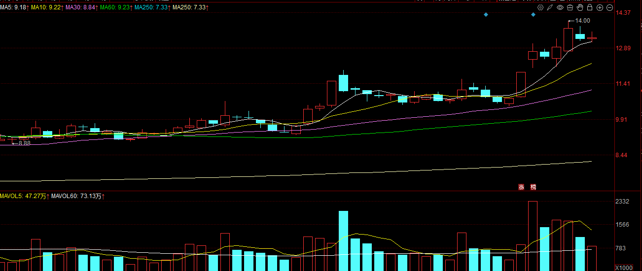Click the 14.37 price axis label
The image size is (642, 271).
(624, 12)
